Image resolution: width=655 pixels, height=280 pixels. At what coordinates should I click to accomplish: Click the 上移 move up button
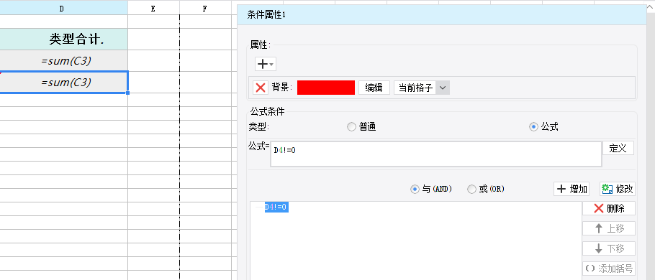click(x=609, y=228)
